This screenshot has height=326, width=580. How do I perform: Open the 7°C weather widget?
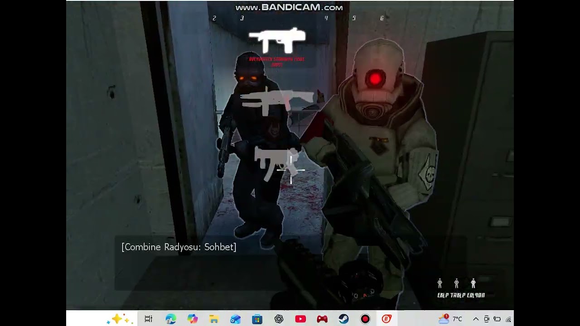450,319
